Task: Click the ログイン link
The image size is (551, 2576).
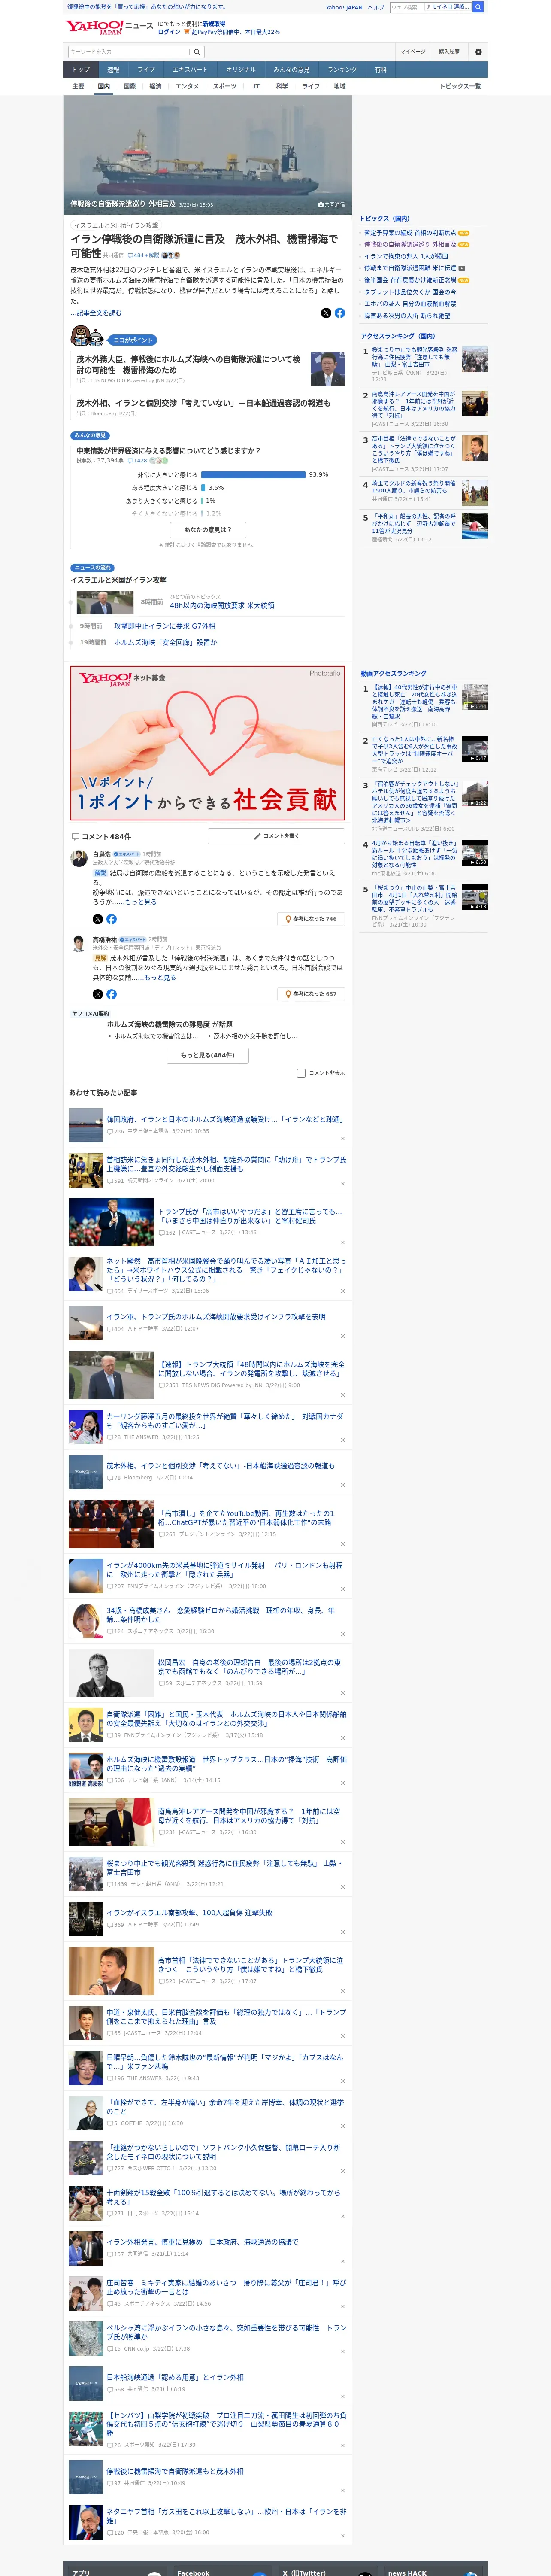Action: tap(169, 32)
